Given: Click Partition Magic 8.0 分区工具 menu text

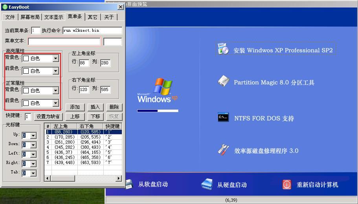Looking at the screenshot, I should 274,82.
